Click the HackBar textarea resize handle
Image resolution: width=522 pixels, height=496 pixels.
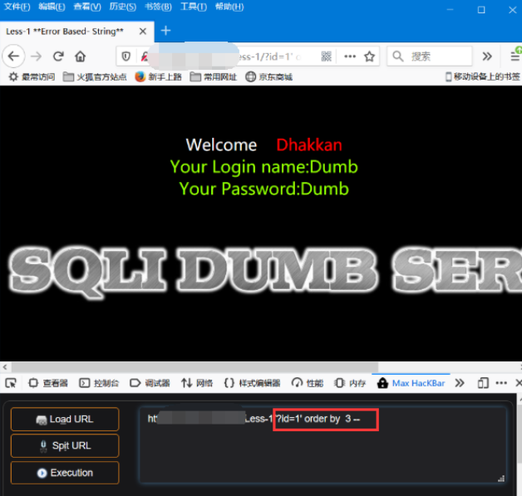click(501, 479)
